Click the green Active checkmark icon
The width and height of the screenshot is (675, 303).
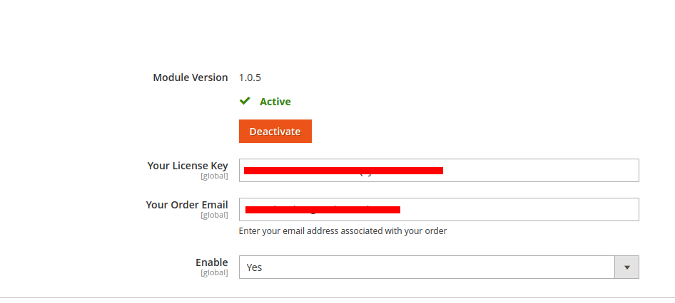[x=245, y=101]
